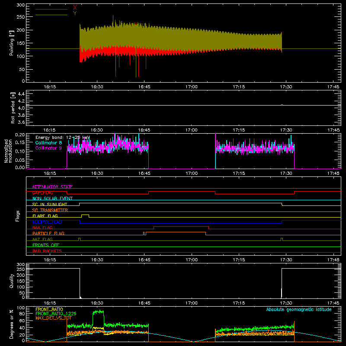Click the cyan 'Collimator 8' legend
Screen dimensions: 346x346
48,143
